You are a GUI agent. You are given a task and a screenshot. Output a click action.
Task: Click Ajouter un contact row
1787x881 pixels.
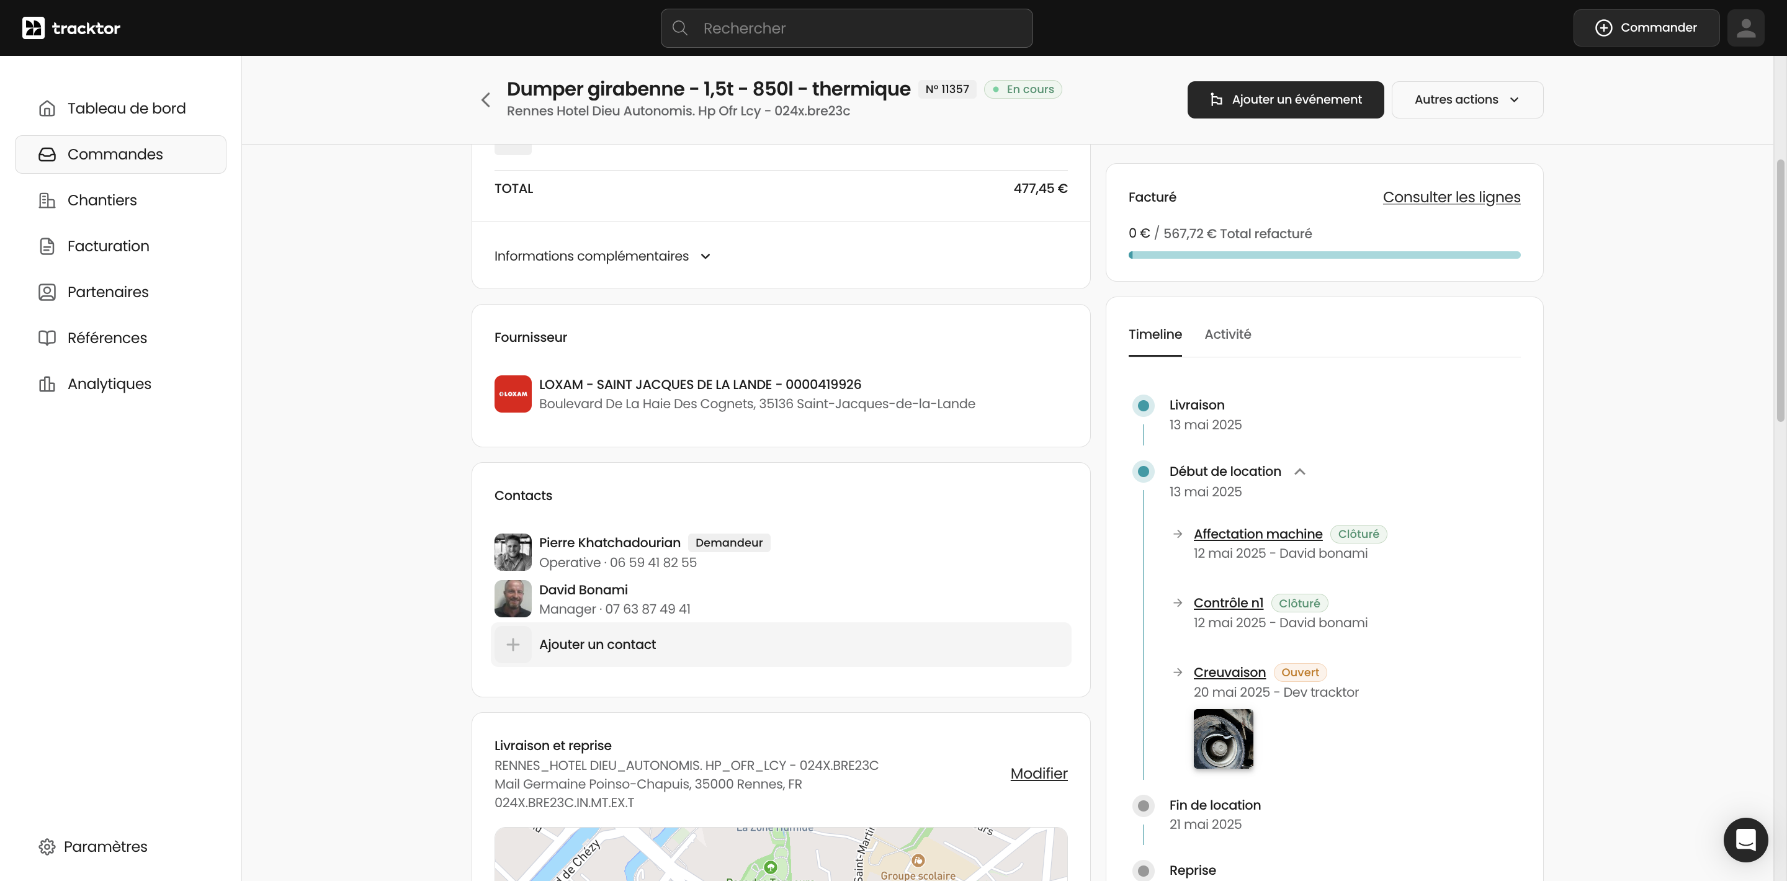coord(781,645)
